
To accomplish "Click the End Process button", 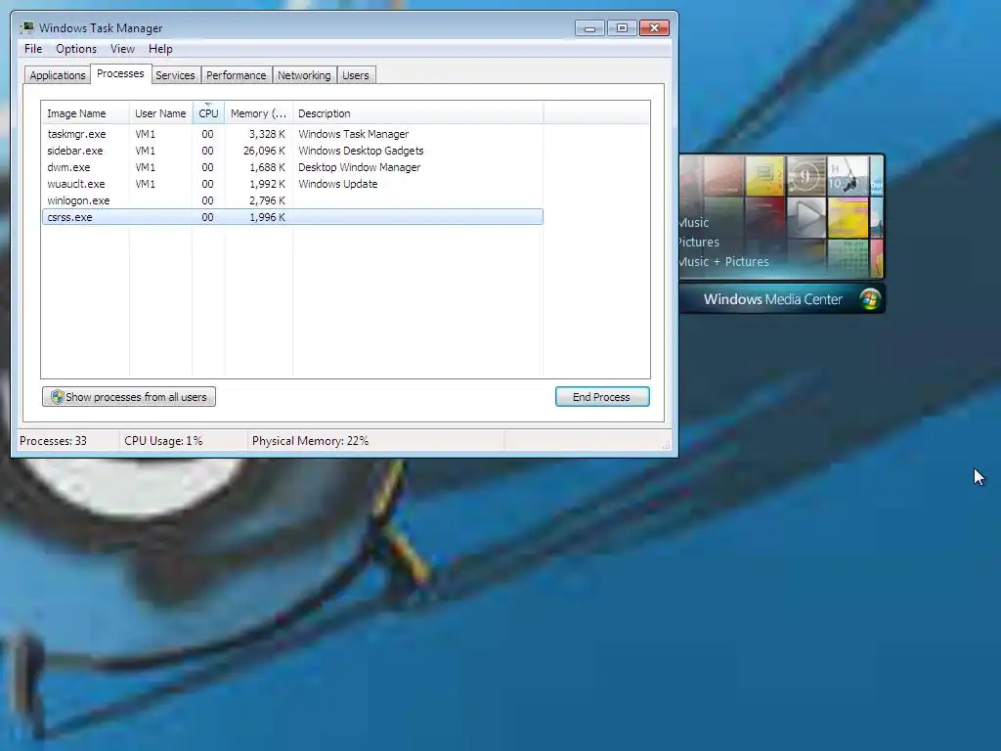I will coord(602,397).
